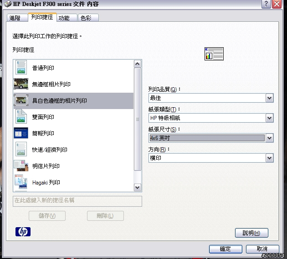Open the 紙張類型 dropdown
287x259 pixels.
pos(269,118)
